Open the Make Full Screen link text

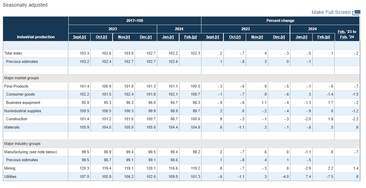point(331,12)
